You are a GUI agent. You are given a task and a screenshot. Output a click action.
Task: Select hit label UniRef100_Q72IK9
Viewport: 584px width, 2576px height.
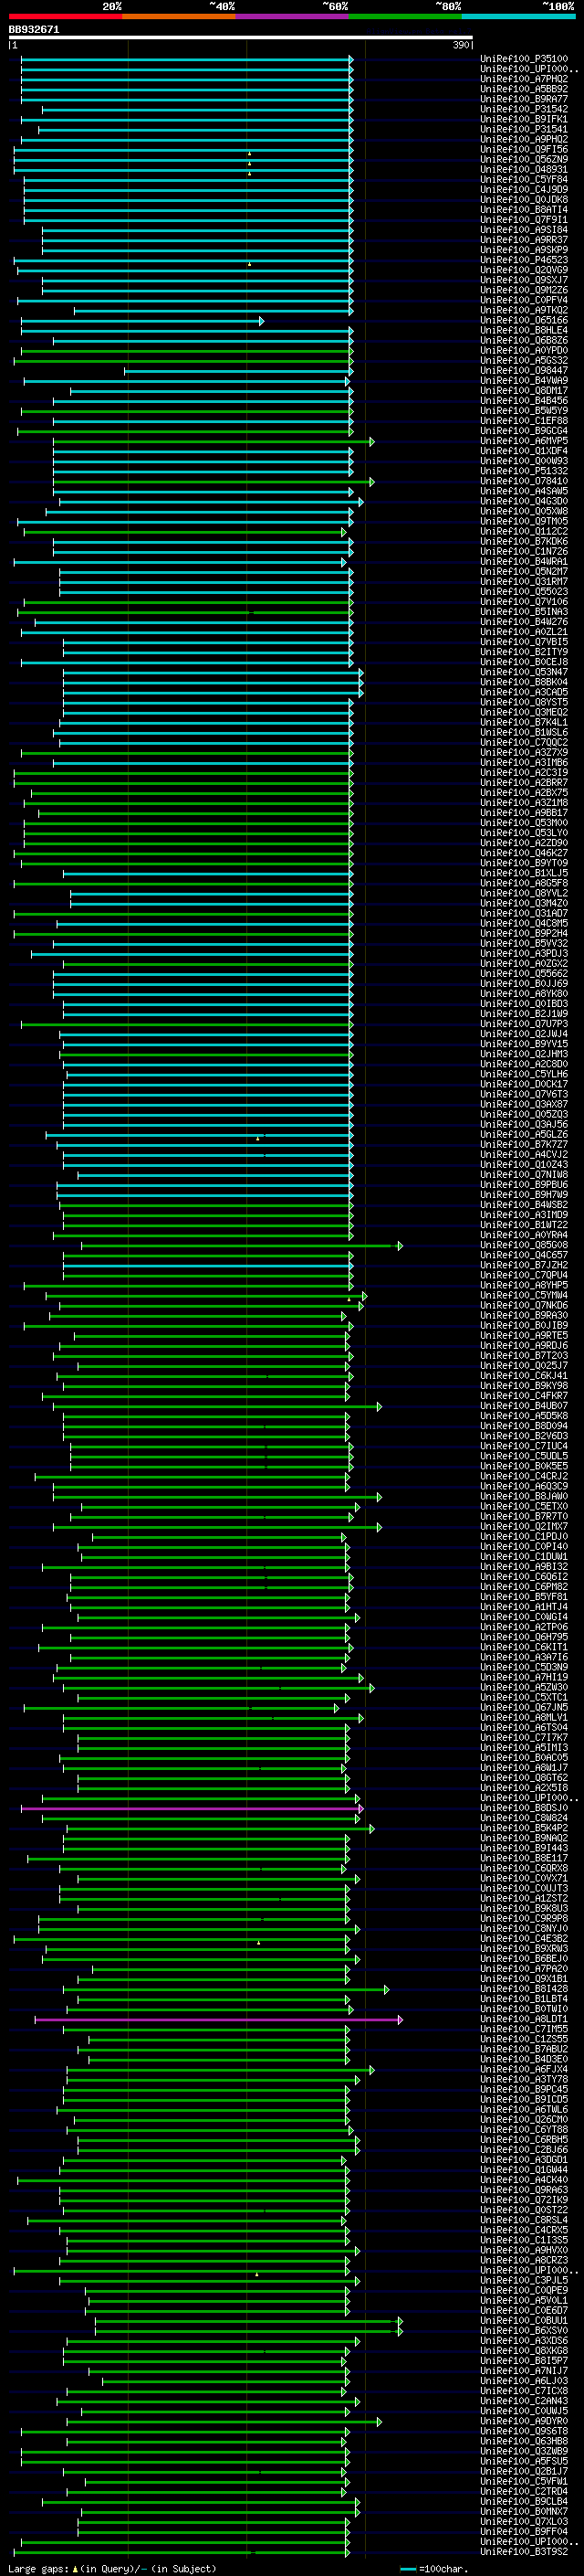pyautogui.click(x=524, y=2200)
